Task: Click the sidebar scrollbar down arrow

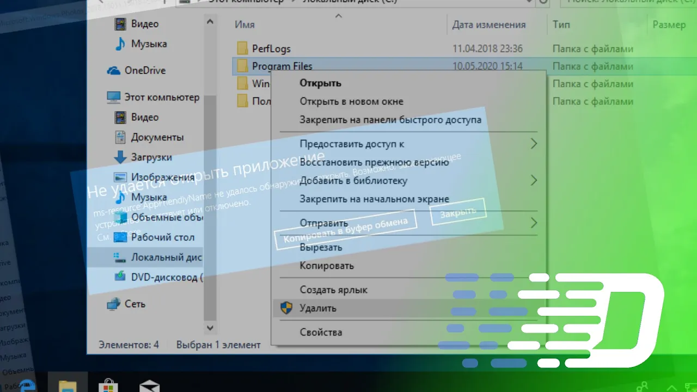Action: tap(210, 328)
